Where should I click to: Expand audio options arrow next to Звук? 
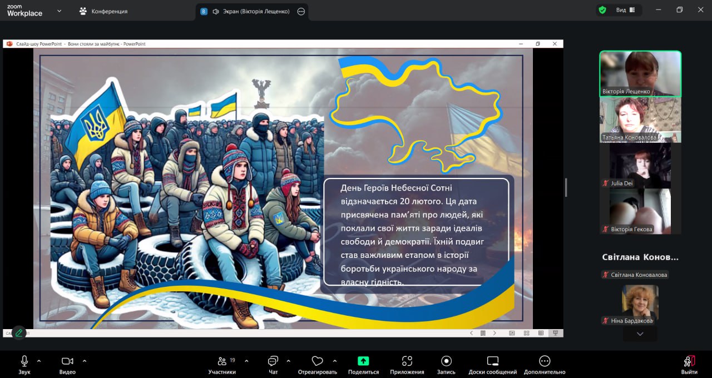(39, 361)
